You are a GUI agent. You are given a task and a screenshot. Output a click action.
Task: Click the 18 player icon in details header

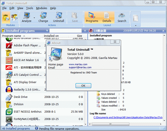click(x=91, y=30)
